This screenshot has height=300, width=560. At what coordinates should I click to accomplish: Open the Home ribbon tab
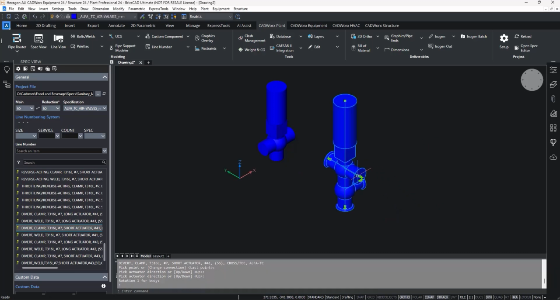click(x=21, y=25)
